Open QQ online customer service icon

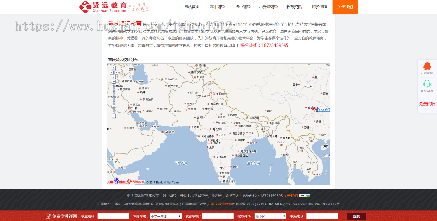427,66
